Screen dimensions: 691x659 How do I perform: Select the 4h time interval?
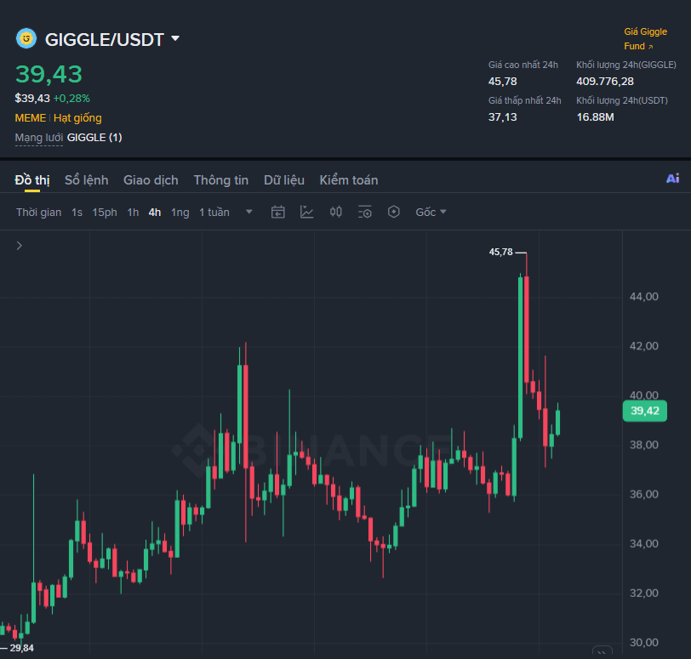[154, 213]
